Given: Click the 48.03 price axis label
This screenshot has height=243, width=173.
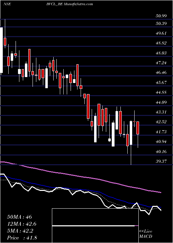Looking at the screenshot, I should tap(161, 53).
